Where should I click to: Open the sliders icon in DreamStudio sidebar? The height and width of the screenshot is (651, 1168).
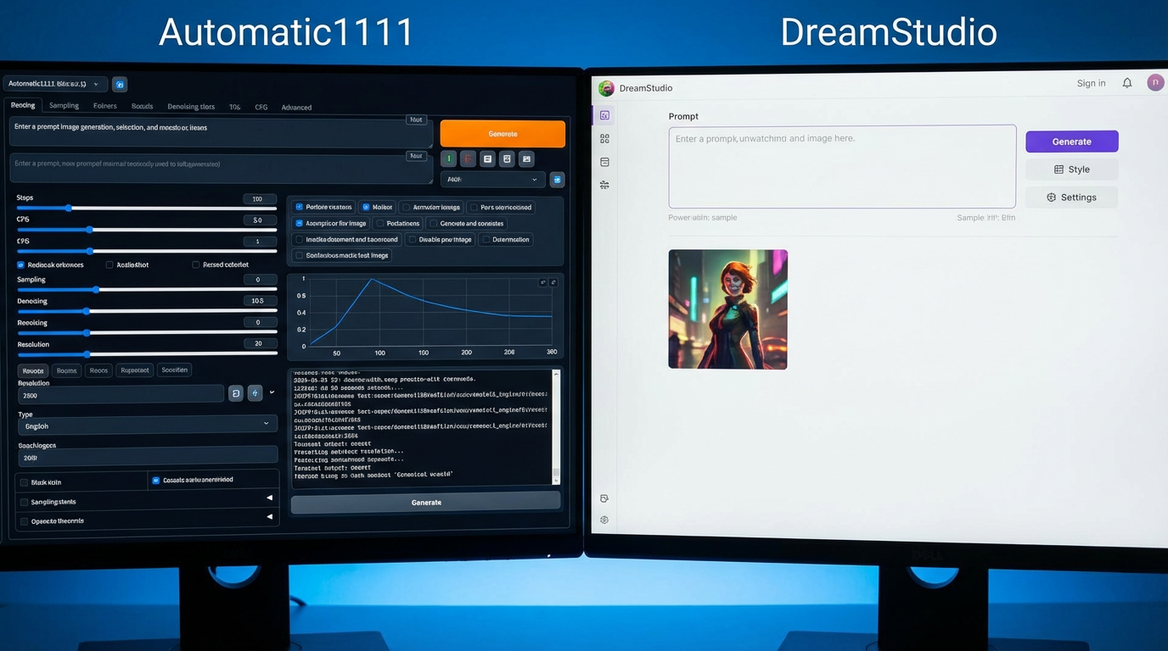[x=604, y=185]
